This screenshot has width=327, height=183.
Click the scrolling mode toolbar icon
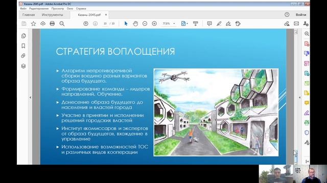[195, 24]
